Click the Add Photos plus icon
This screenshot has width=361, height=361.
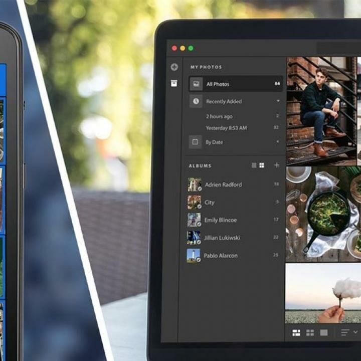[174, 67]
